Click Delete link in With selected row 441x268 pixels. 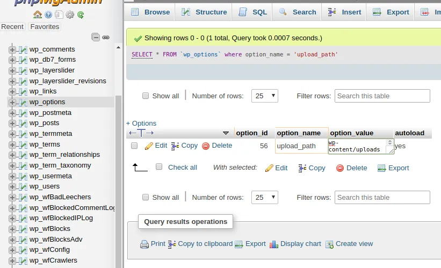[351, 168]
